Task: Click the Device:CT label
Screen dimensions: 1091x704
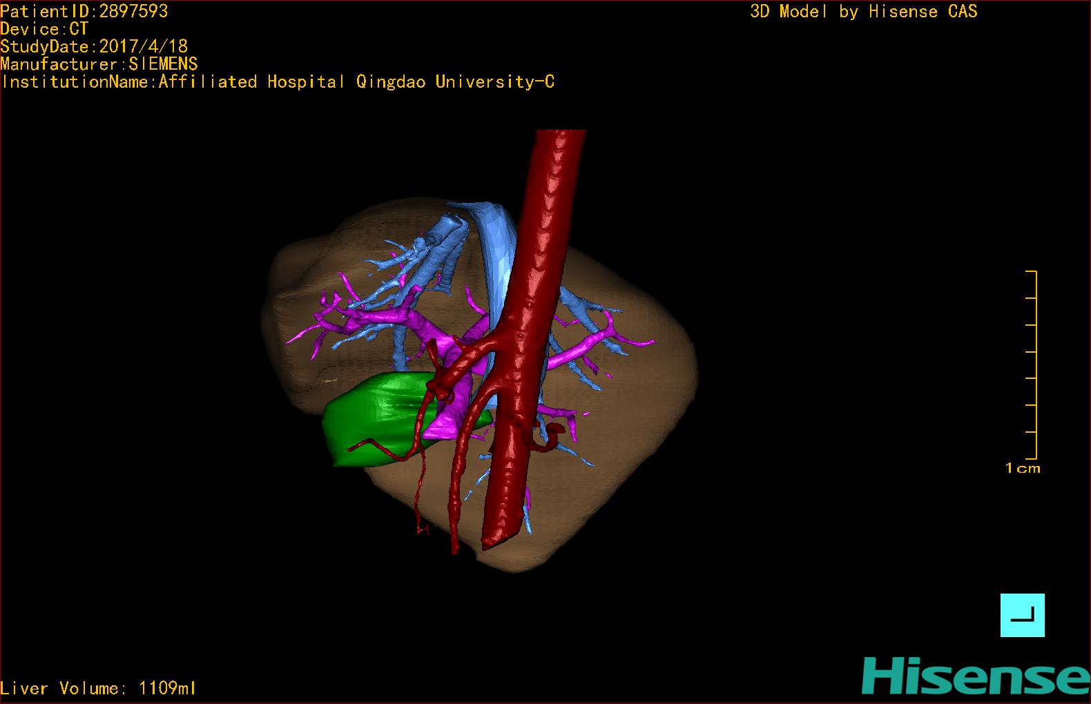Action: [44, 29]
